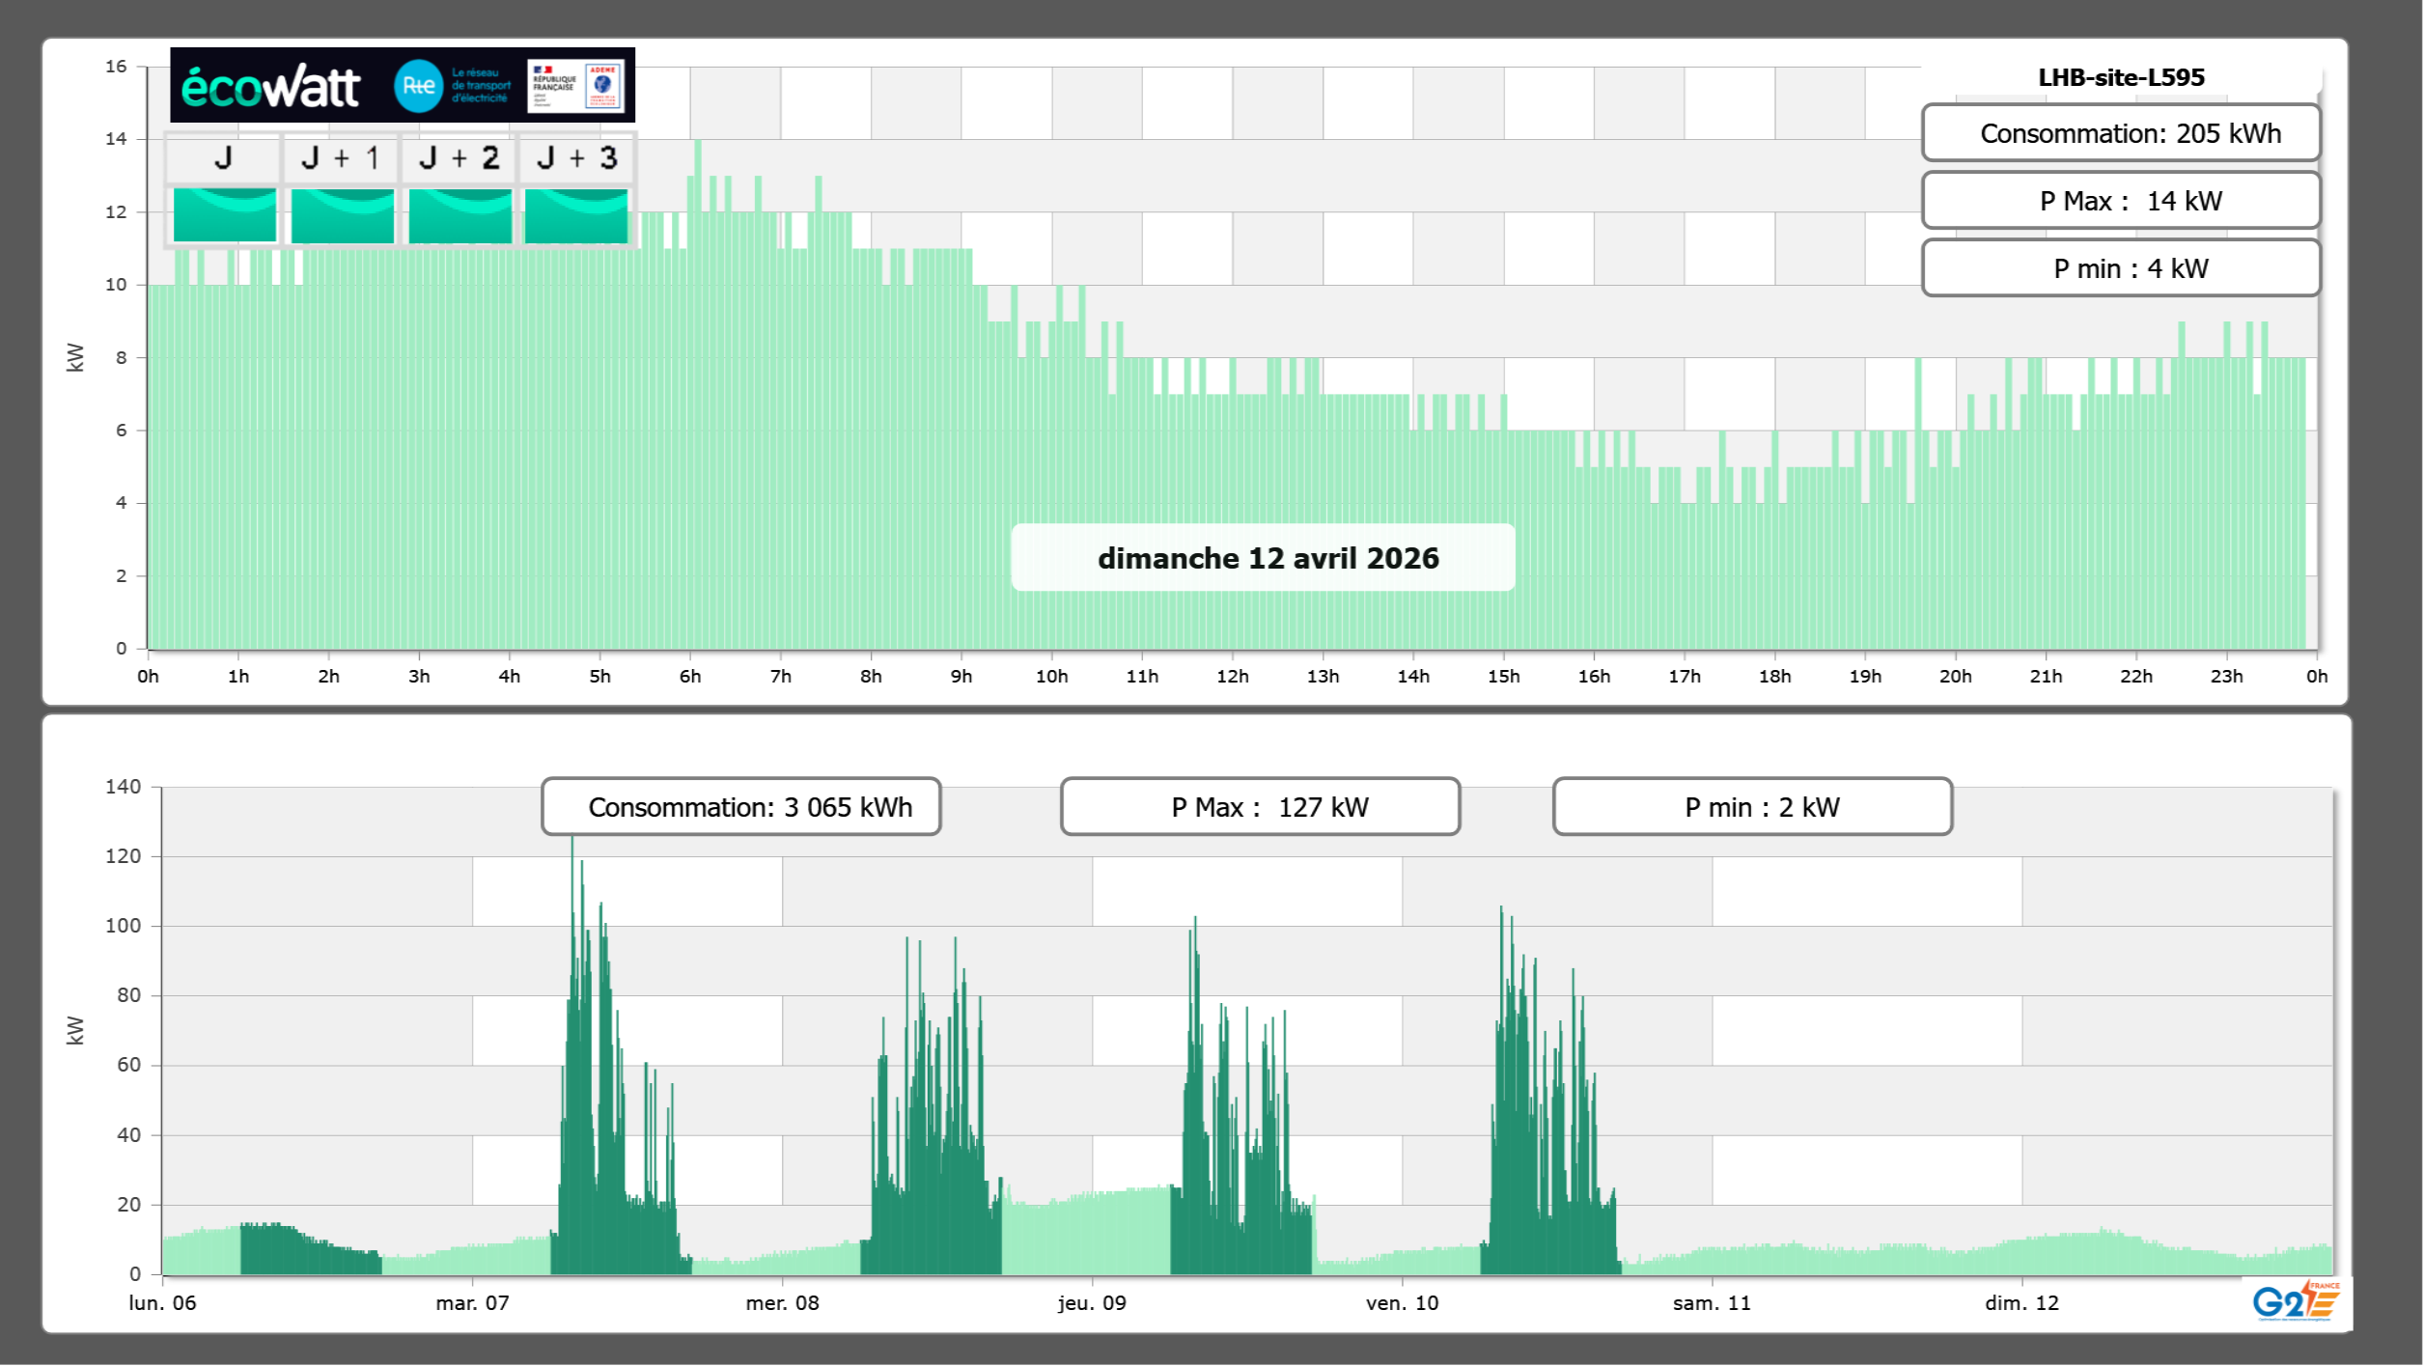Click the green signal icon under J + 3
Screen dimensions: 2424x1366
tap(576, 215)
